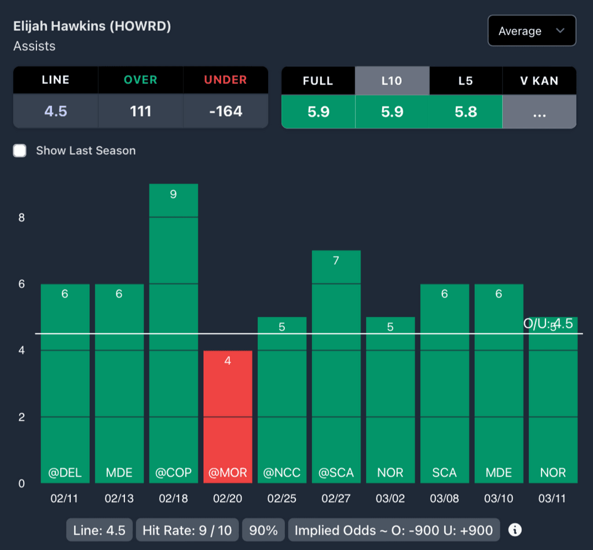Select the L10 tab
593x550 pixels.
[392, 80]
